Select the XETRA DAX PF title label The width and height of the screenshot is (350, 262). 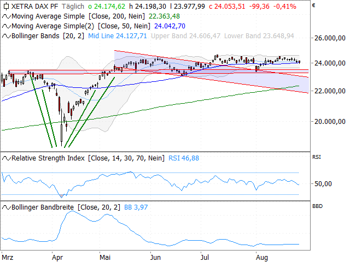pos(34,6)
